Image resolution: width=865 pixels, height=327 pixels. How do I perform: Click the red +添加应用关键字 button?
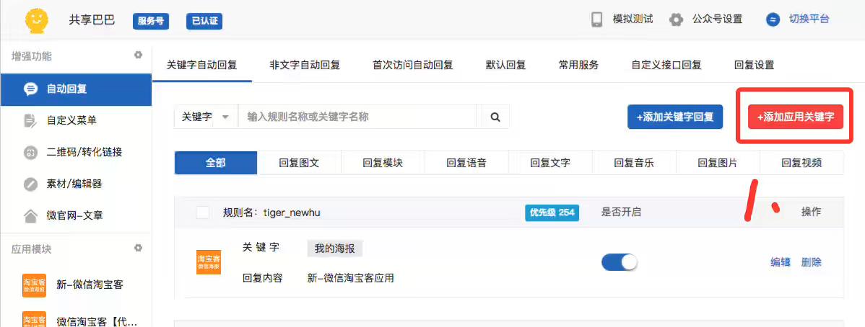(x=795, y=117)
